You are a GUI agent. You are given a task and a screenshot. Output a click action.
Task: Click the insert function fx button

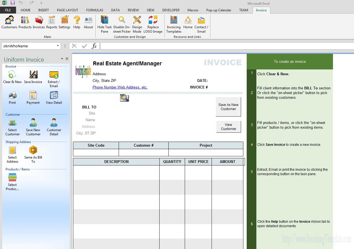tap(94, 46)
